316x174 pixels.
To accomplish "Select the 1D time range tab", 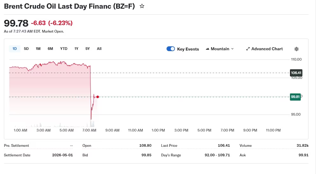I will (x=15, y=49).
